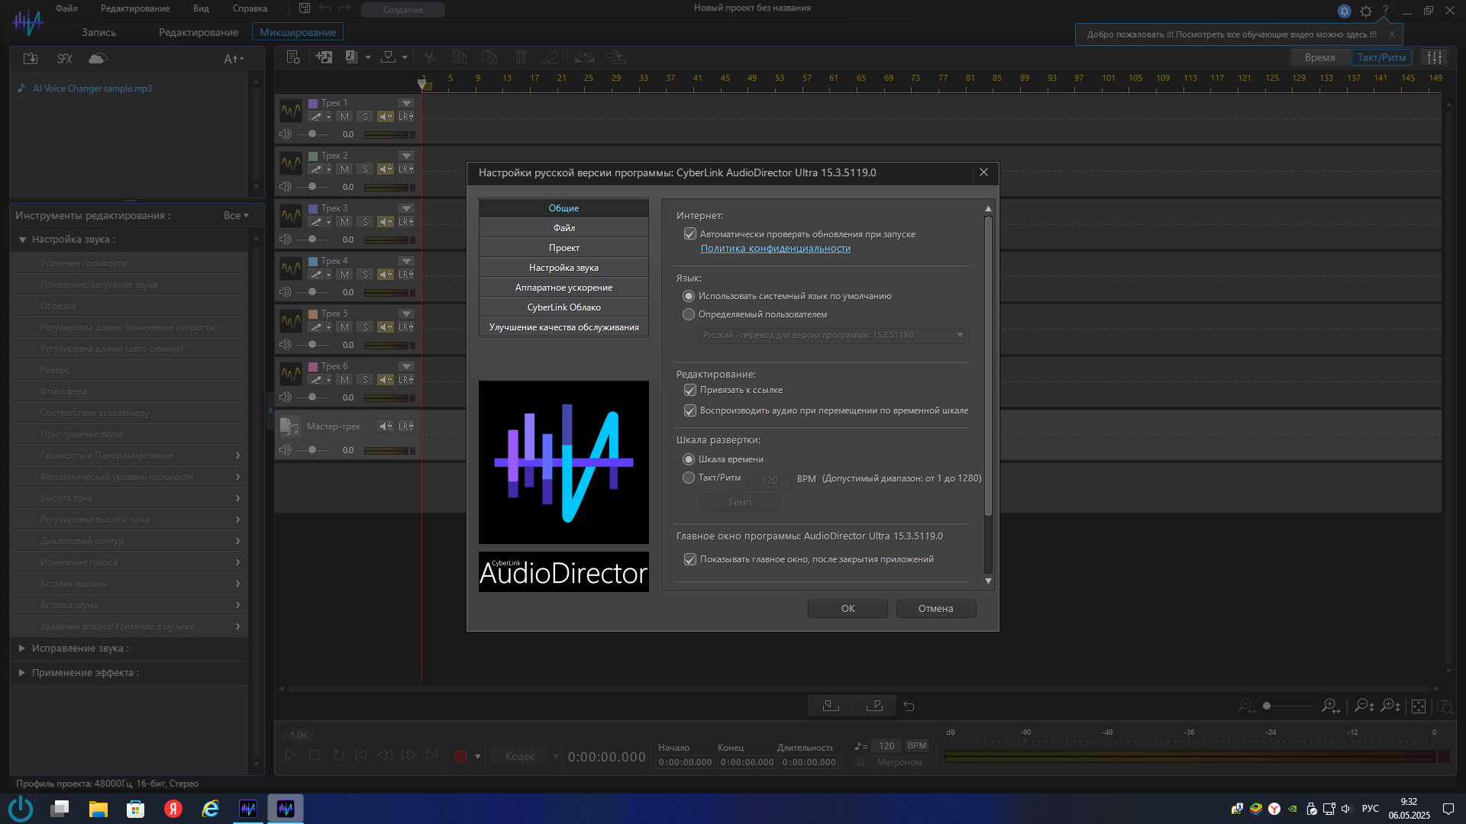Click the Track 1 waveform icon

pyautogui.click(x=291, y=111)
